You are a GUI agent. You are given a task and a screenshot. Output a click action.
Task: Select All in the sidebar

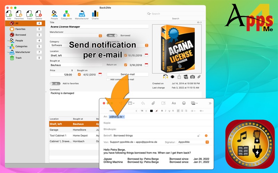point(25,23)
